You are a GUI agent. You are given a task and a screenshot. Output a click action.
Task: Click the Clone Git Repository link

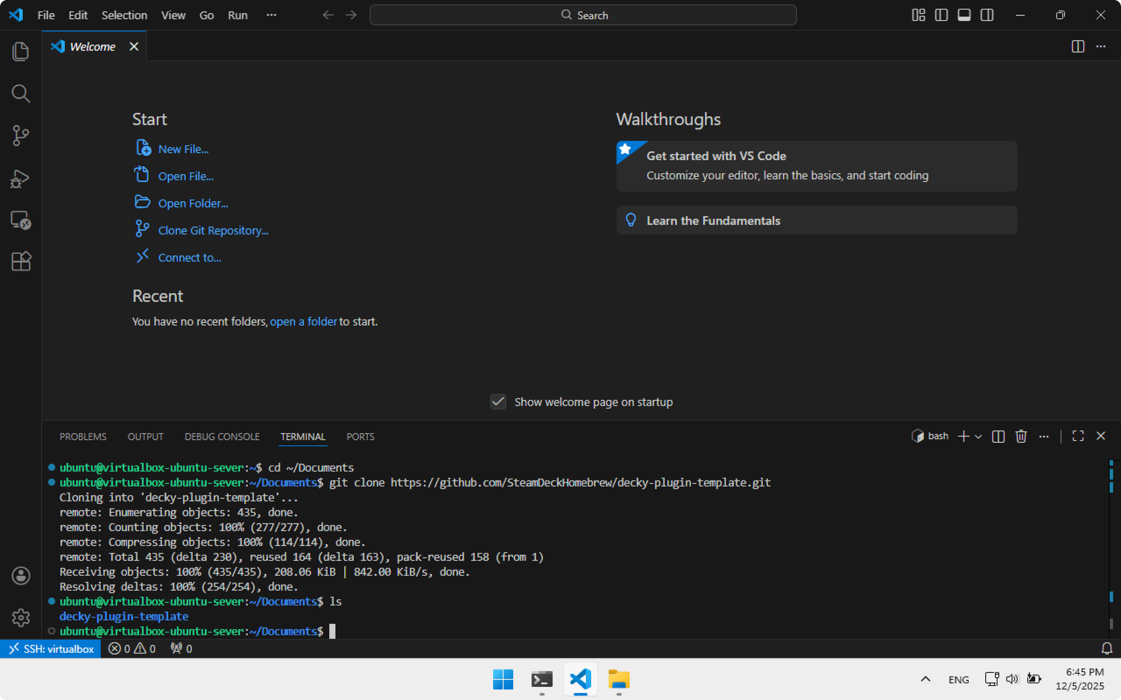[213, 231]
